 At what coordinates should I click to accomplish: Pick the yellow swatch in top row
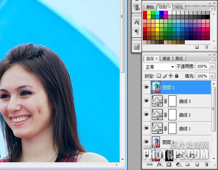tap(149, 13)
